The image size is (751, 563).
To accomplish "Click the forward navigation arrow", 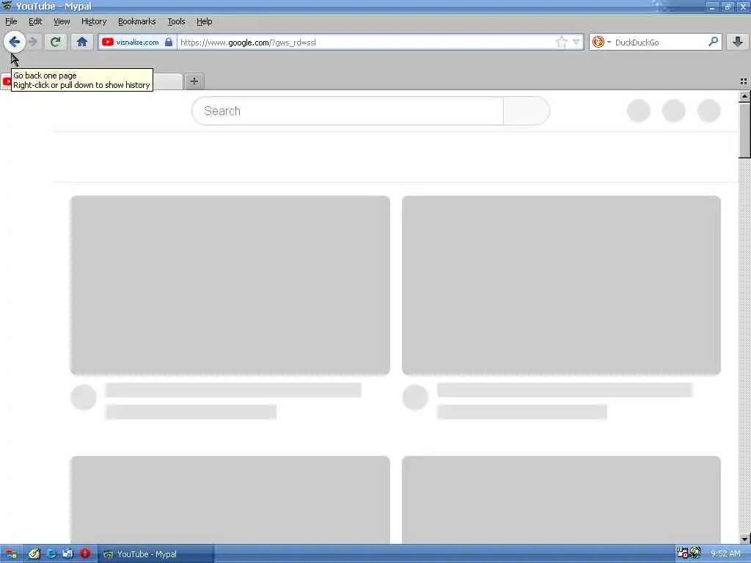I will (x=33, y=42).
